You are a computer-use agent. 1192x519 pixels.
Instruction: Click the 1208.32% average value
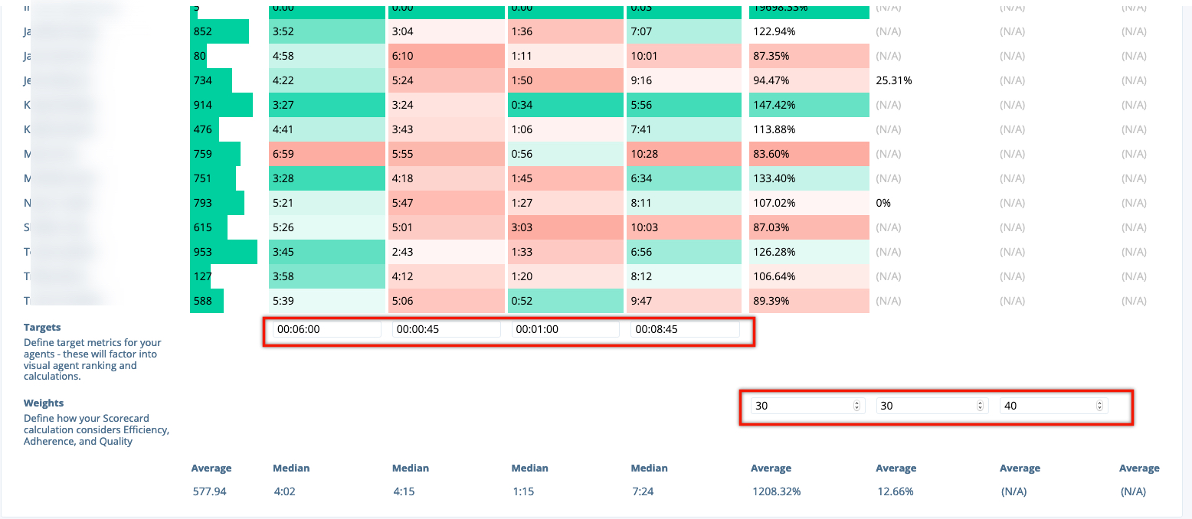(776, 491)
